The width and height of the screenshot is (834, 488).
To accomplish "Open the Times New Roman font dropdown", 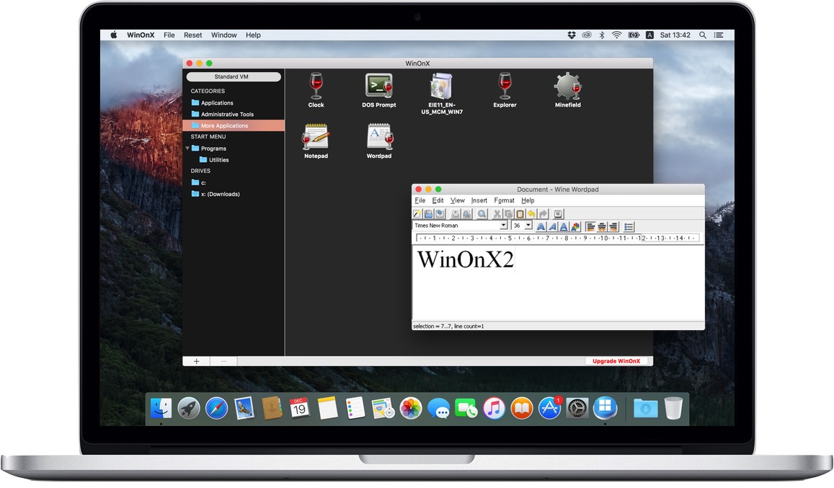I will pos(503,225).
